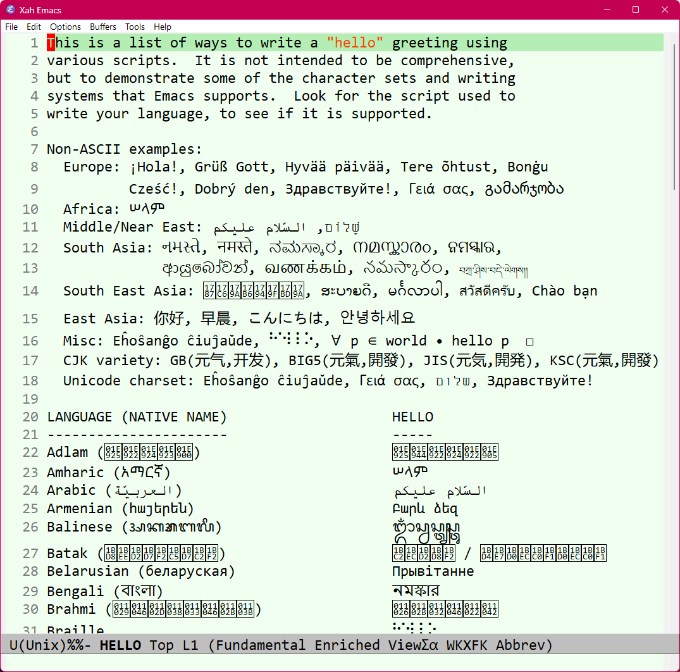Maximize the Xah Emacs window
Screen dimensions: 680x672
[x=636, y=9]
